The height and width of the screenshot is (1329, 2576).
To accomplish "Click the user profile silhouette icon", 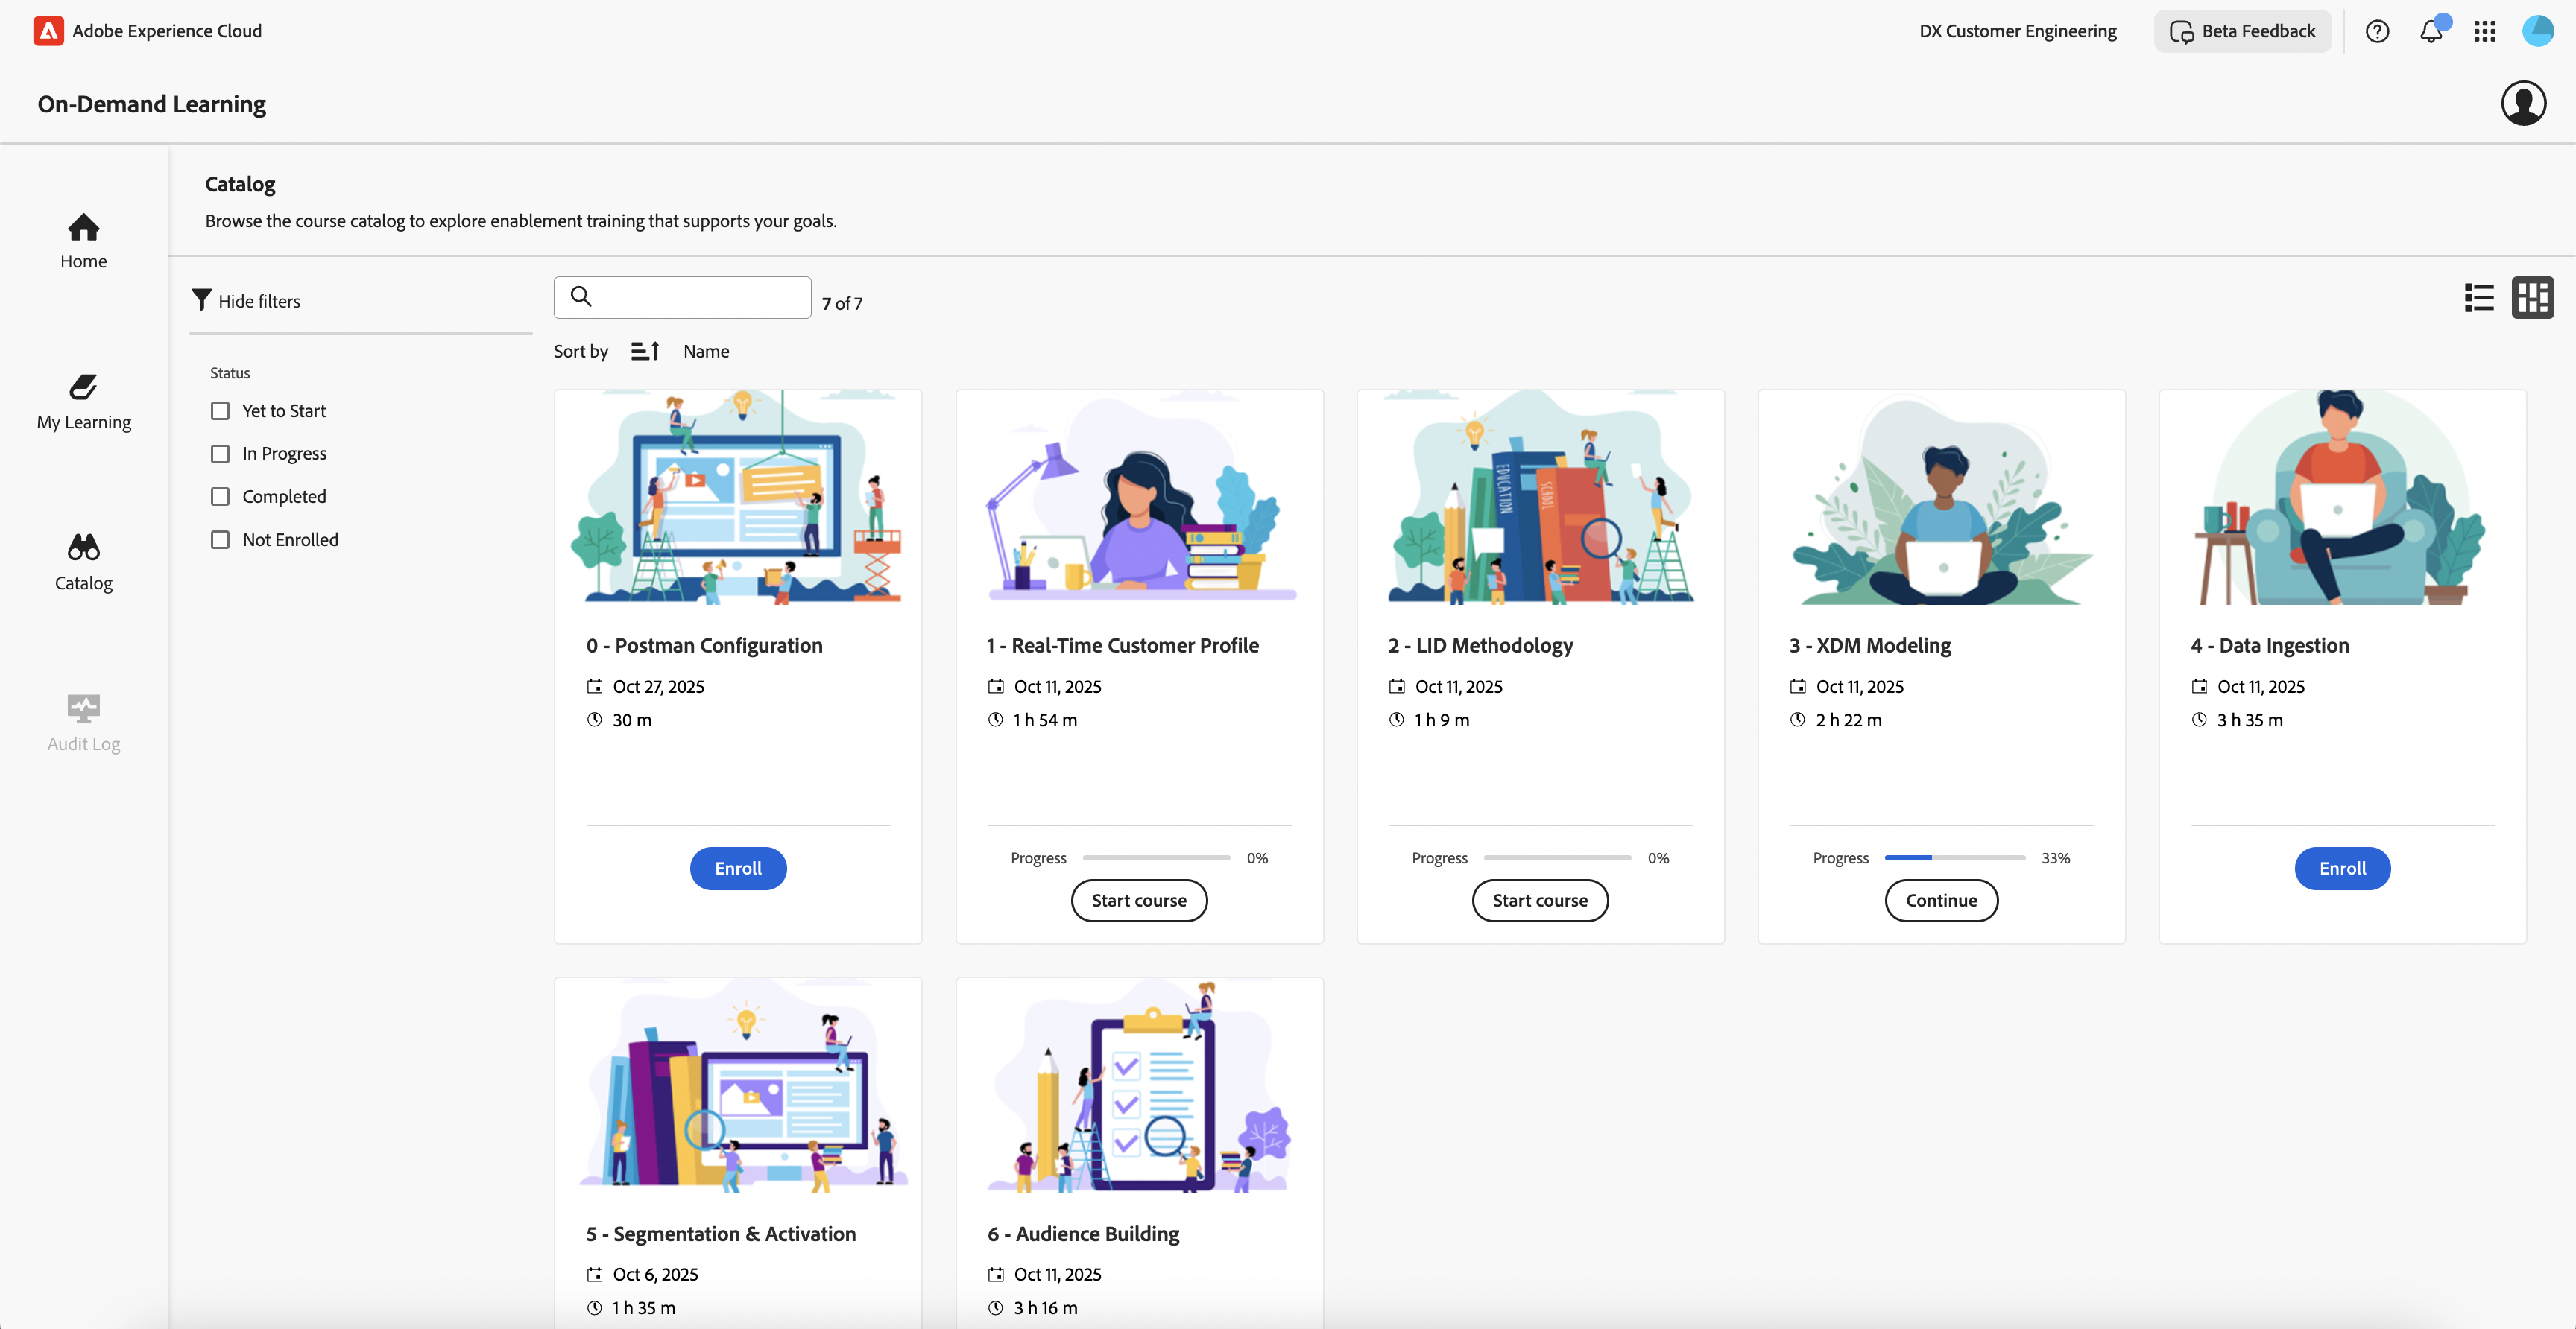I will point(2523,103).
